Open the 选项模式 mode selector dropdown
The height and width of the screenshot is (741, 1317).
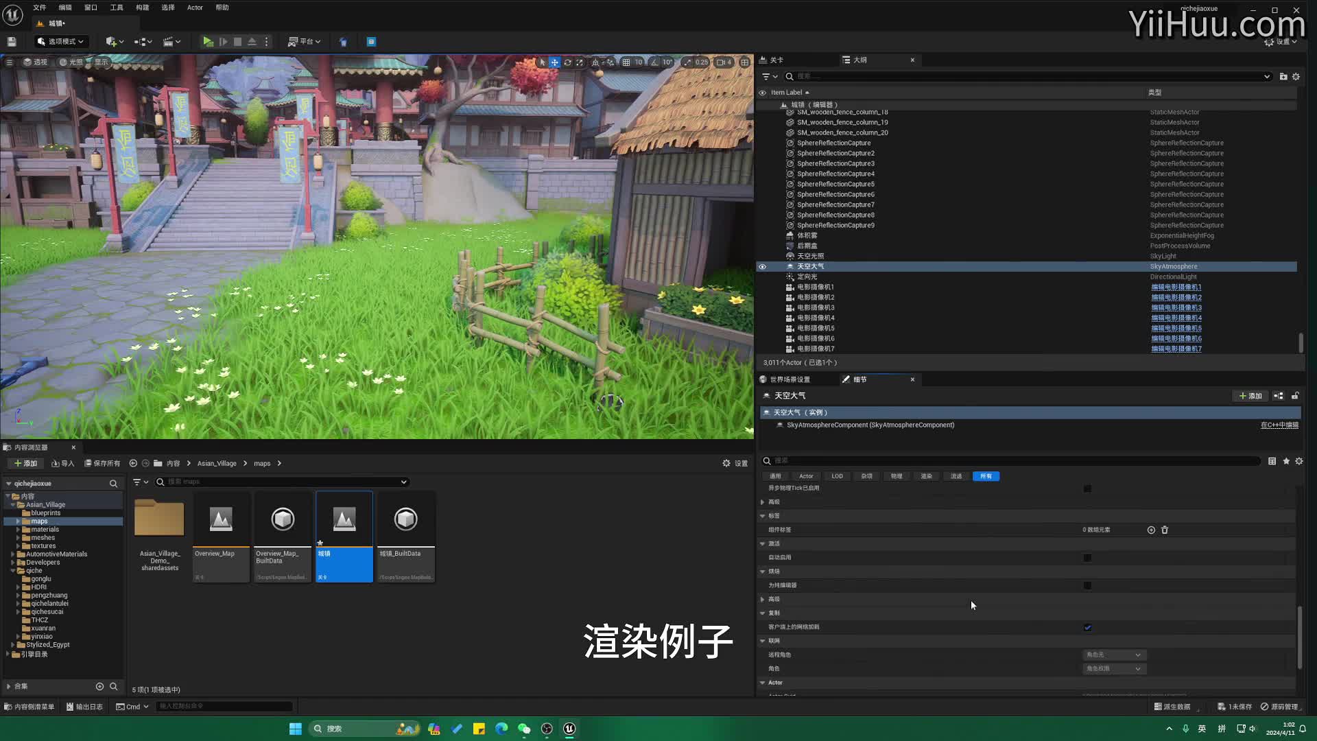(61, 42)
